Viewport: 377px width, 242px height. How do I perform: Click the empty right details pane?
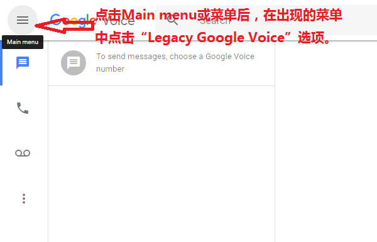pyautogui.click(x=325, y=141)
